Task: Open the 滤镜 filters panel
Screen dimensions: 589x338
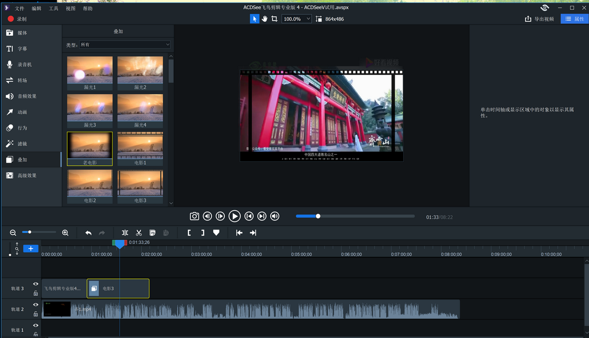Action: point(31,144)
